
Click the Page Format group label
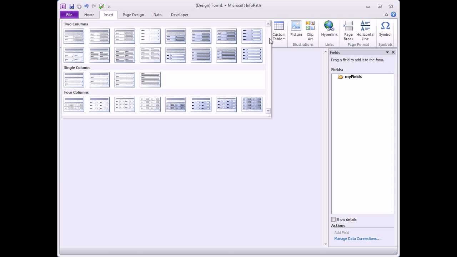click(358, 45)
